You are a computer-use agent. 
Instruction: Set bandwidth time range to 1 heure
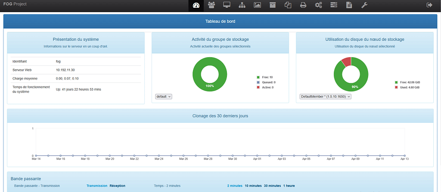[x=289, y=186]
